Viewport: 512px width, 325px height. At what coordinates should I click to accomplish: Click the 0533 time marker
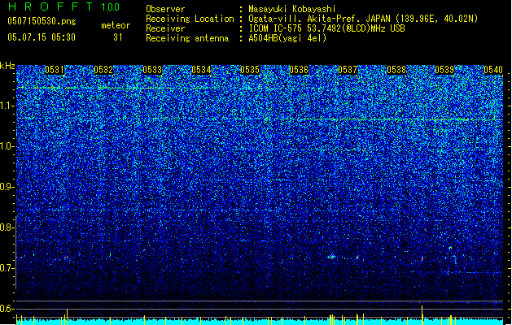(152, 70)
